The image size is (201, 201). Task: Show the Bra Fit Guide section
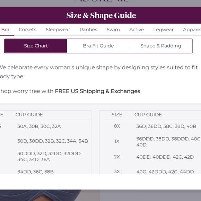98,46
